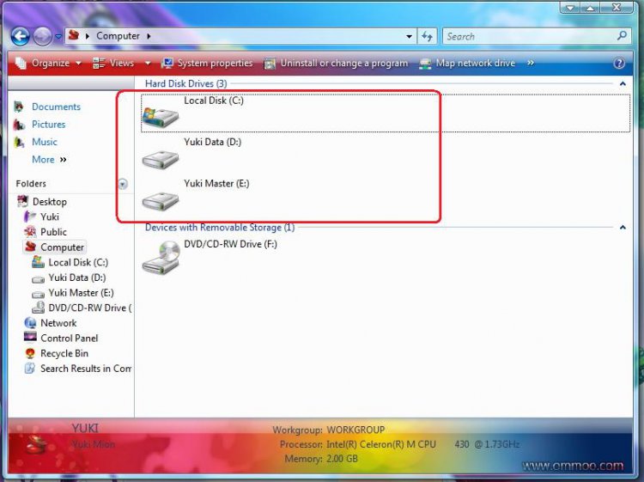Show more toolbar commands chevron

[x=531, y=63]
